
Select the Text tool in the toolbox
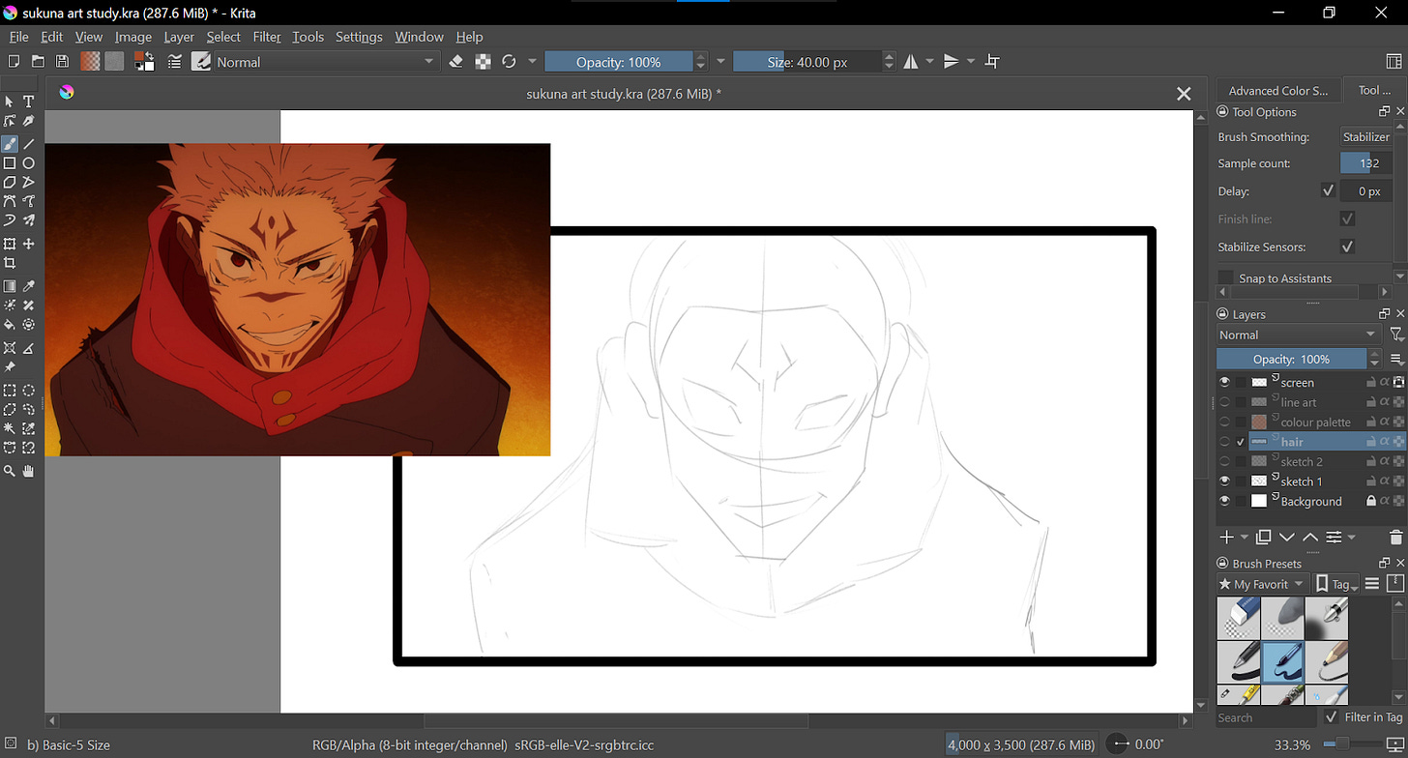point(29,102)
